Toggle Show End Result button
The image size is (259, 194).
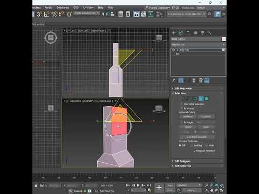coord(181,80)
